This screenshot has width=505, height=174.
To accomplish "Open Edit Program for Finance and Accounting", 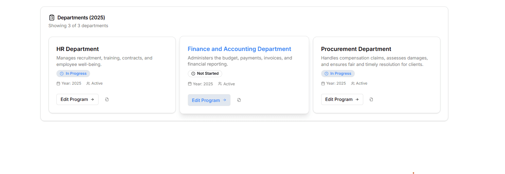I will pyautogui.click(x=209, y=100).
